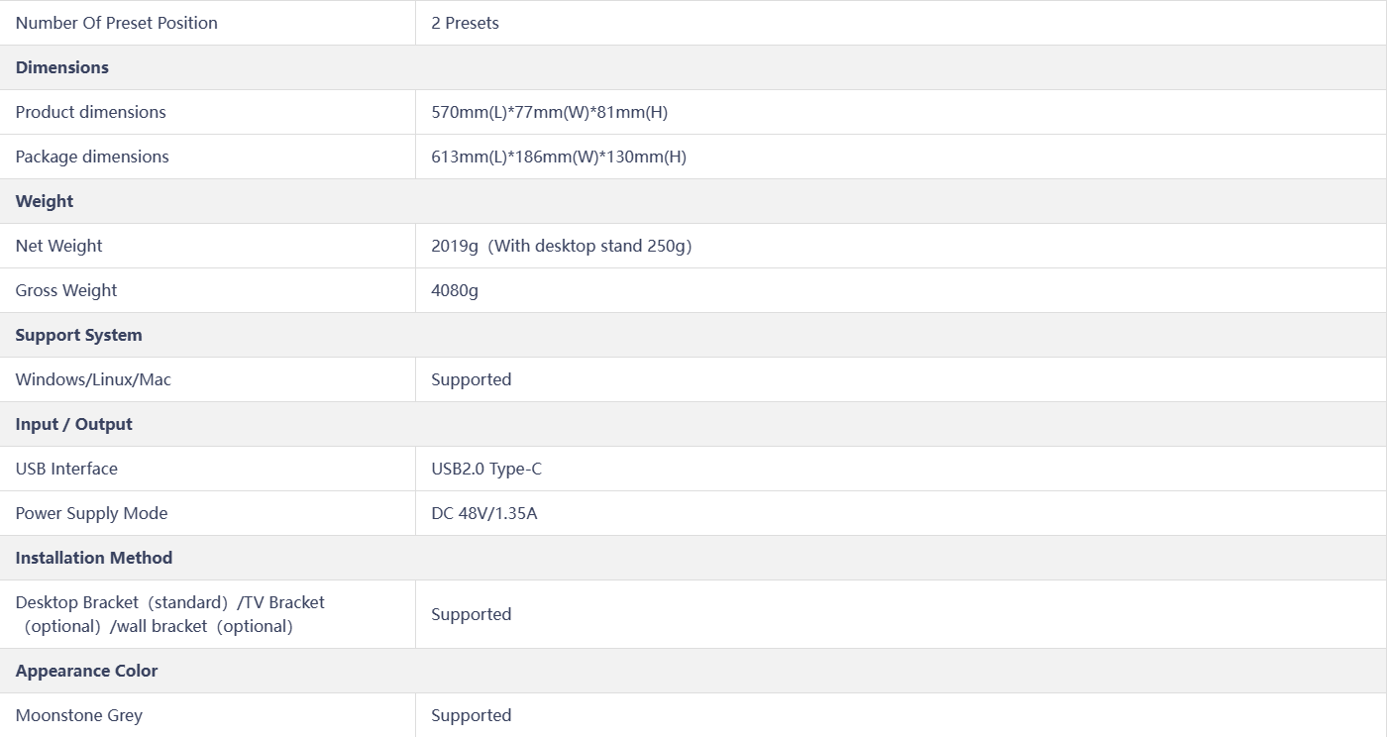
Task: Click the Installation Method section header
Action: (x=94, y=558)
